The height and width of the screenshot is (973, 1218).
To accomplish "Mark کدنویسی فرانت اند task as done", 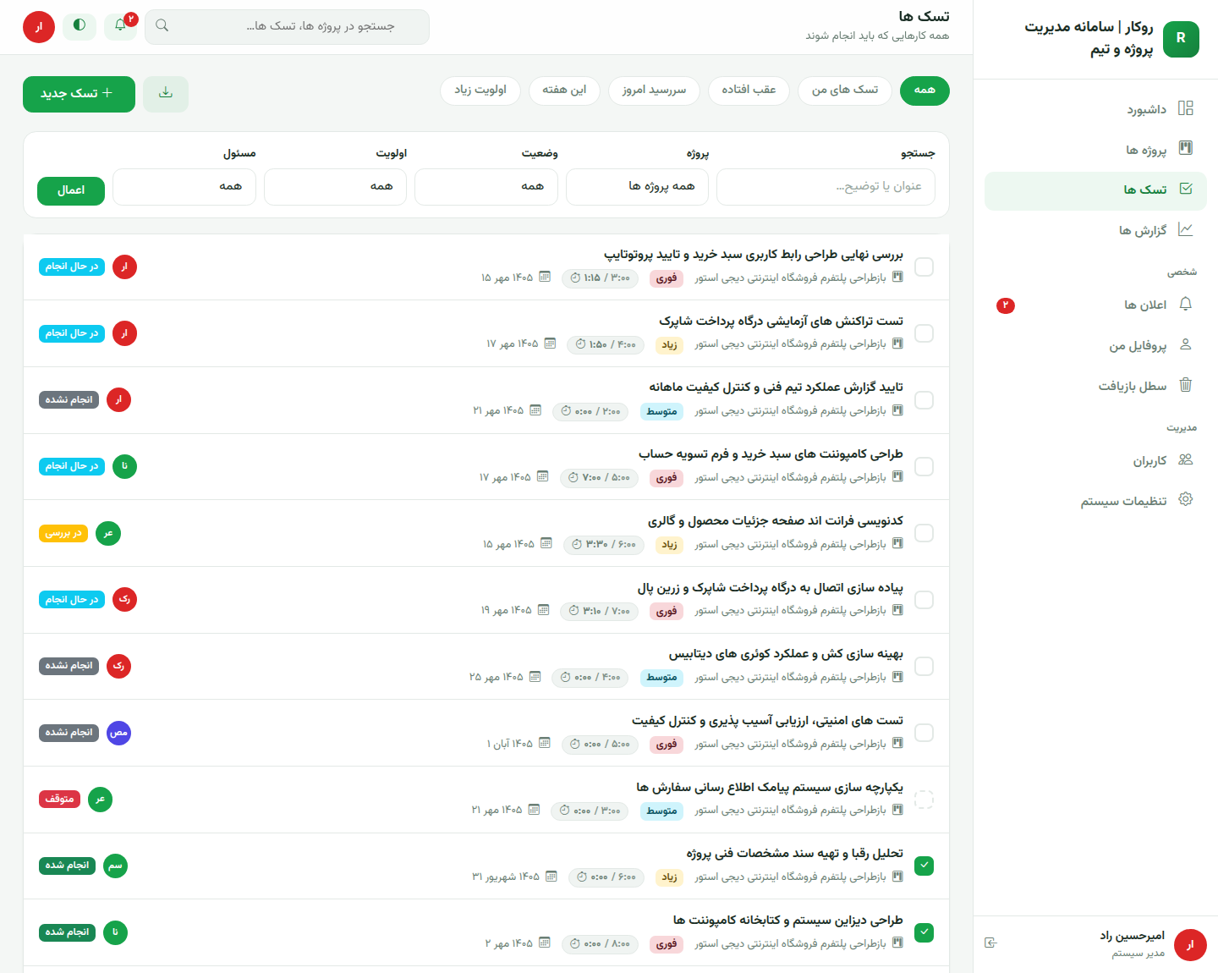I will point(924,533).
